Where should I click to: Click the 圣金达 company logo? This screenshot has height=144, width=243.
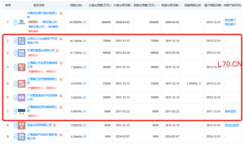click(x=22, y=125)
